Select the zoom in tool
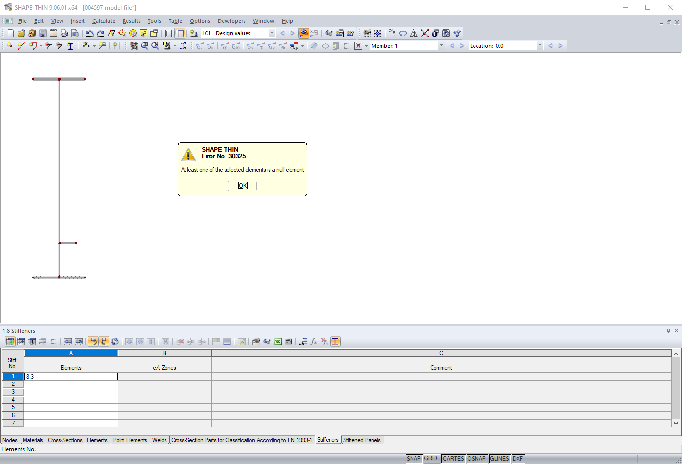Image resolution: width=682 pixels, height=464 pixels. coord(144,45)
